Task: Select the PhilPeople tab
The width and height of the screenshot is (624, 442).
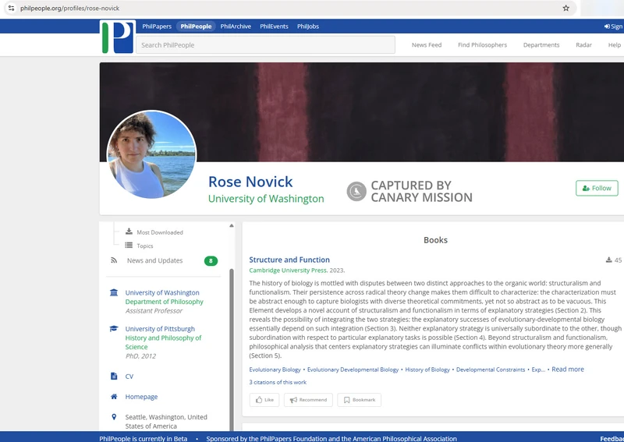Action: pyautogui.click(x=196, y=27)
